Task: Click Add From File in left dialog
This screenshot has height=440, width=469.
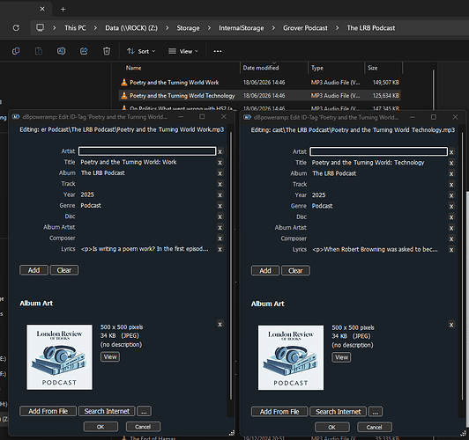Action: pos(48,411)
